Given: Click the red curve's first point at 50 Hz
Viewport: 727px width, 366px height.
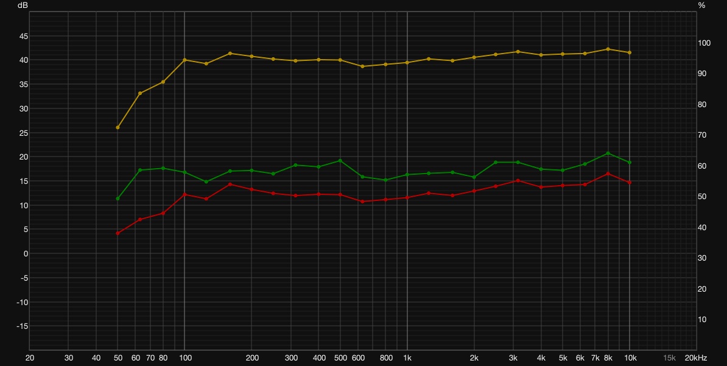Looking at the screenshot, I should pyautogui.click(x=118, y=233).
